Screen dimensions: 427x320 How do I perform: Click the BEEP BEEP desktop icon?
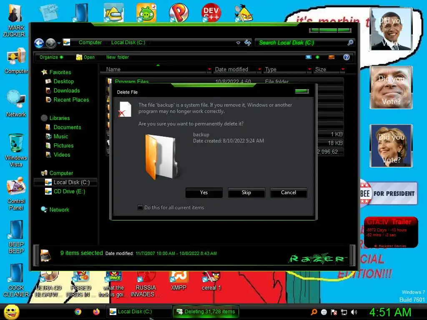pyautogui.click(x=16, y=237)
